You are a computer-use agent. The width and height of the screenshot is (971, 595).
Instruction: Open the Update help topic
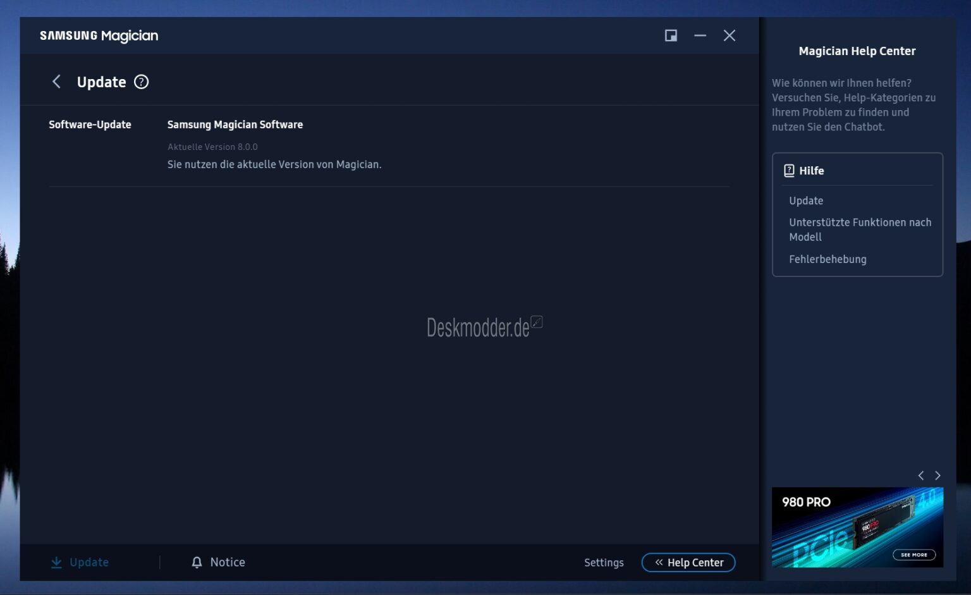(806, 200)
